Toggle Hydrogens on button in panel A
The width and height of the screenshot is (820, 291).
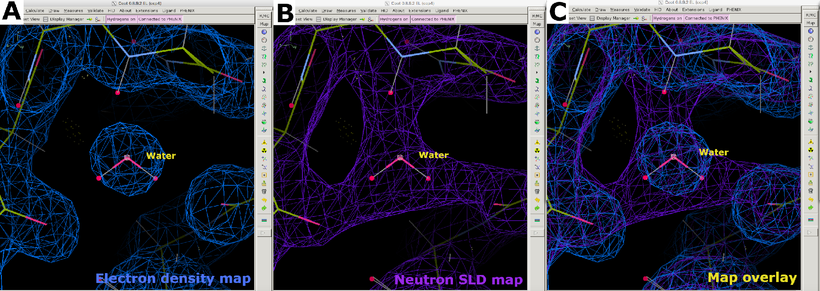pyautogui.click(x=121, y=19)
